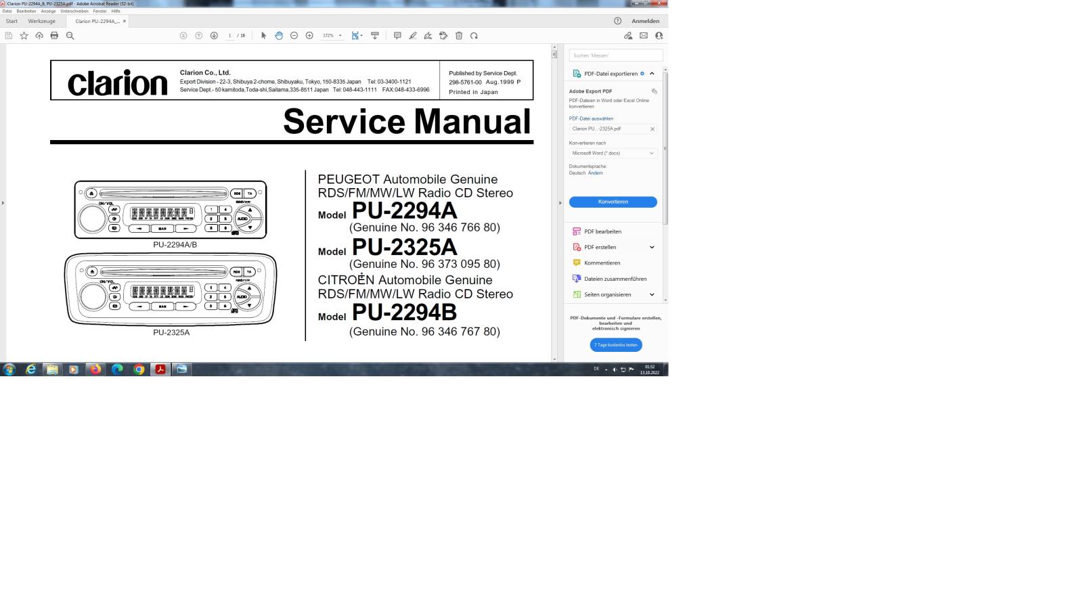Viewport: 1083px width, 609px height.
Task: Zoom in with the plus icon
Action: 309,36
